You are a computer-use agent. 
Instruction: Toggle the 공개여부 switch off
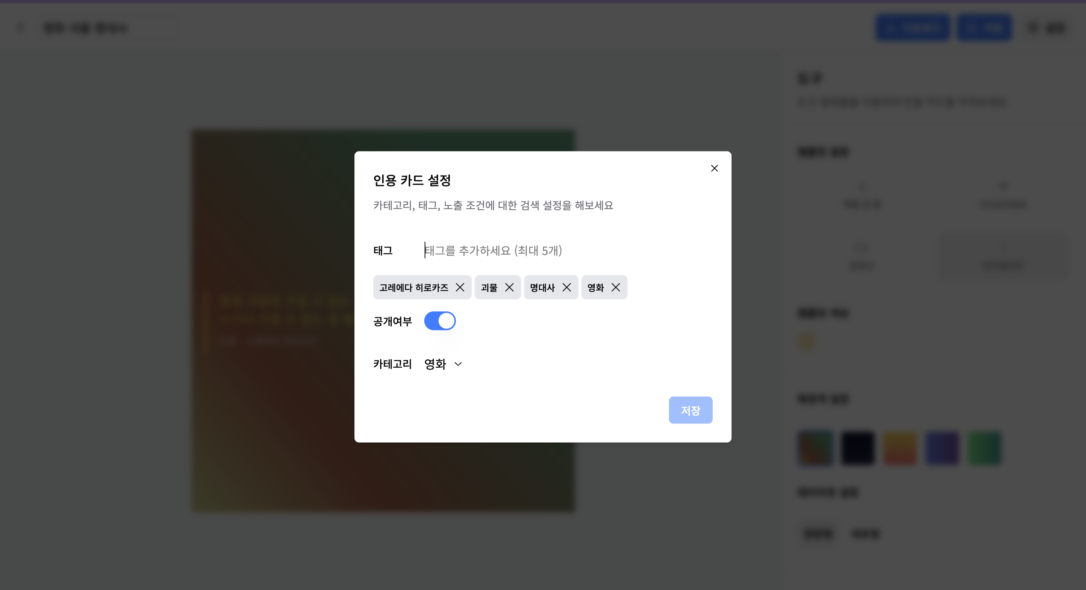coord(440,321)
